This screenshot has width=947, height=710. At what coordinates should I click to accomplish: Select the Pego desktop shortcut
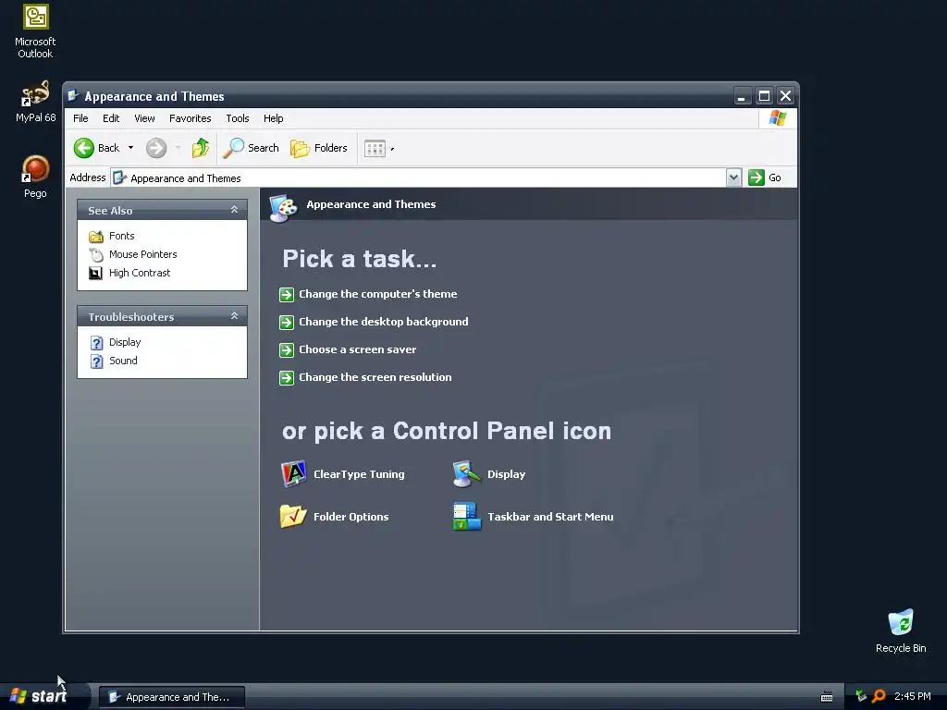click(35, 177)
